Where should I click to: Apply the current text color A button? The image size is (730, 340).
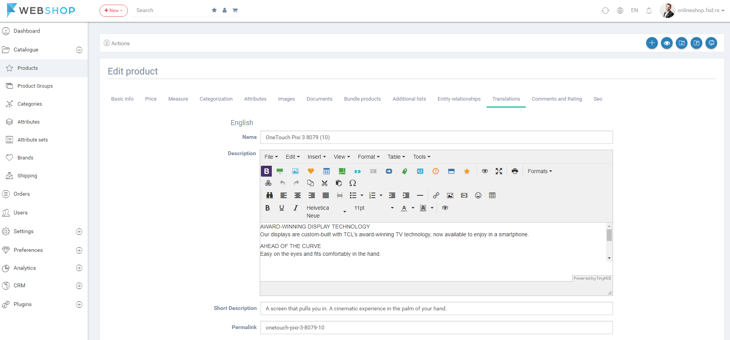pyautogui.click(x=404, y=208)
